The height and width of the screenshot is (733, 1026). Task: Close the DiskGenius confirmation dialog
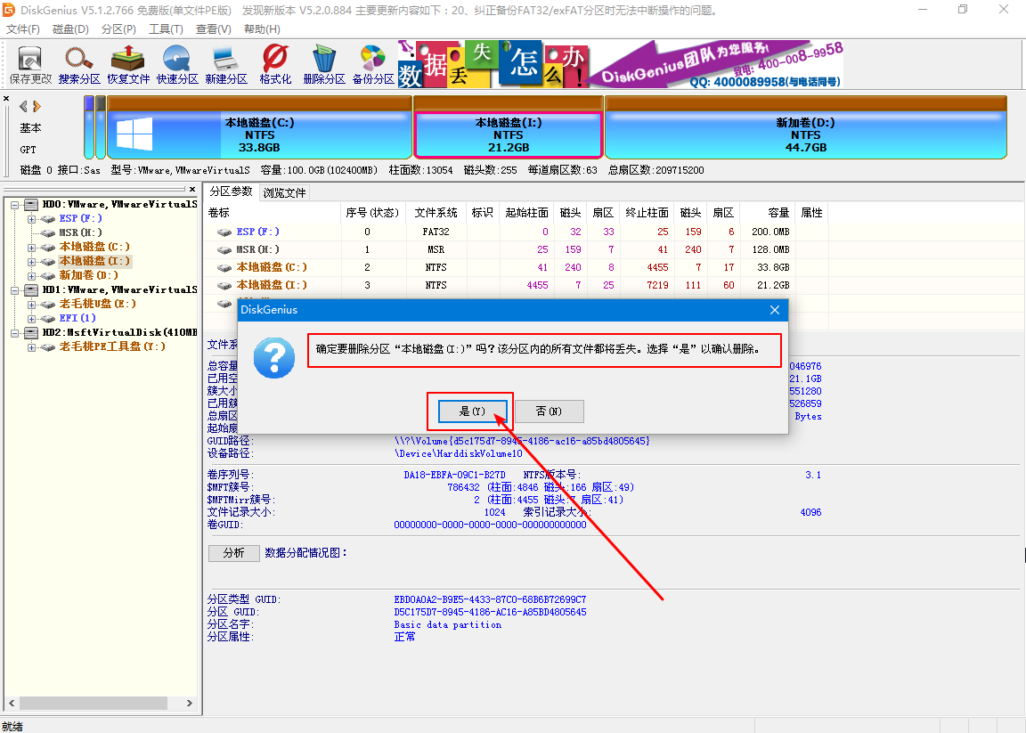(x=775, y=310)
